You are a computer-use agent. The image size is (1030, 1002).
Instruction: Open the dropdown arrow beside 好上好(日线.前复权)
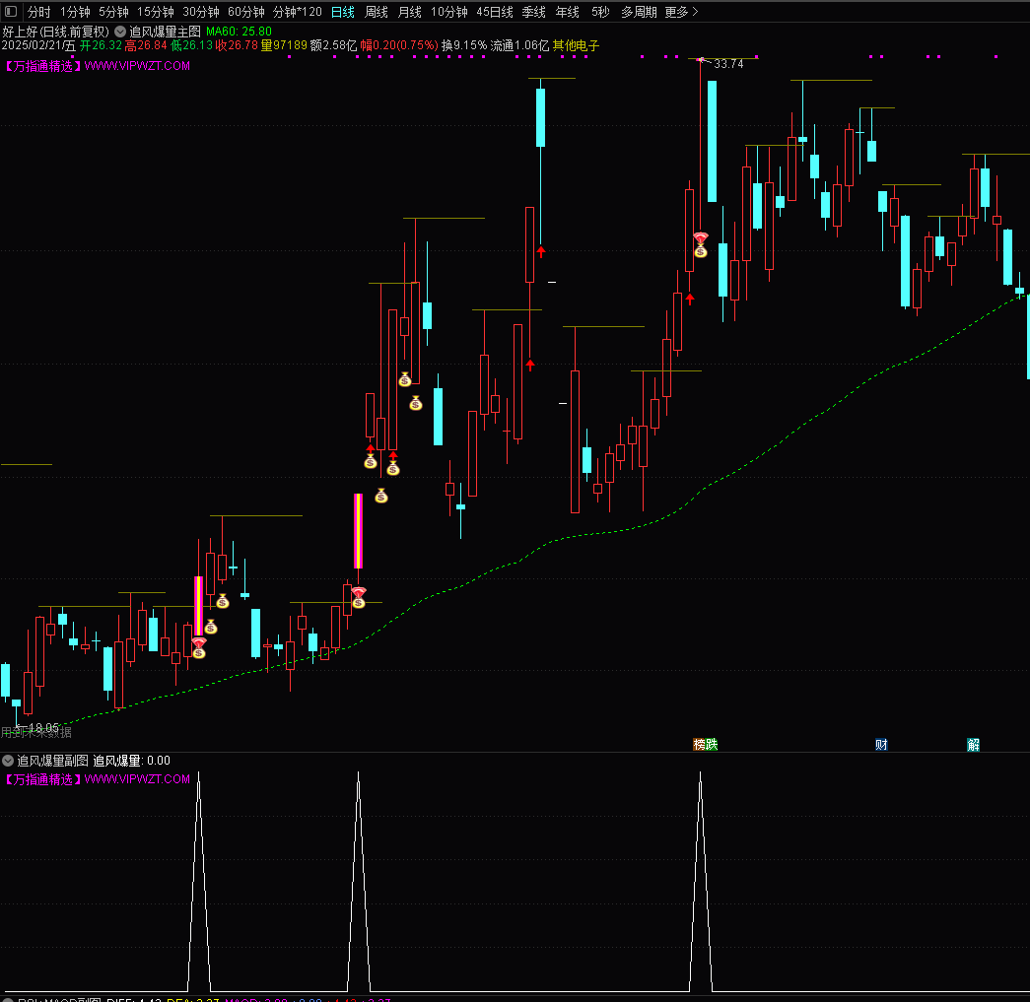120,31
